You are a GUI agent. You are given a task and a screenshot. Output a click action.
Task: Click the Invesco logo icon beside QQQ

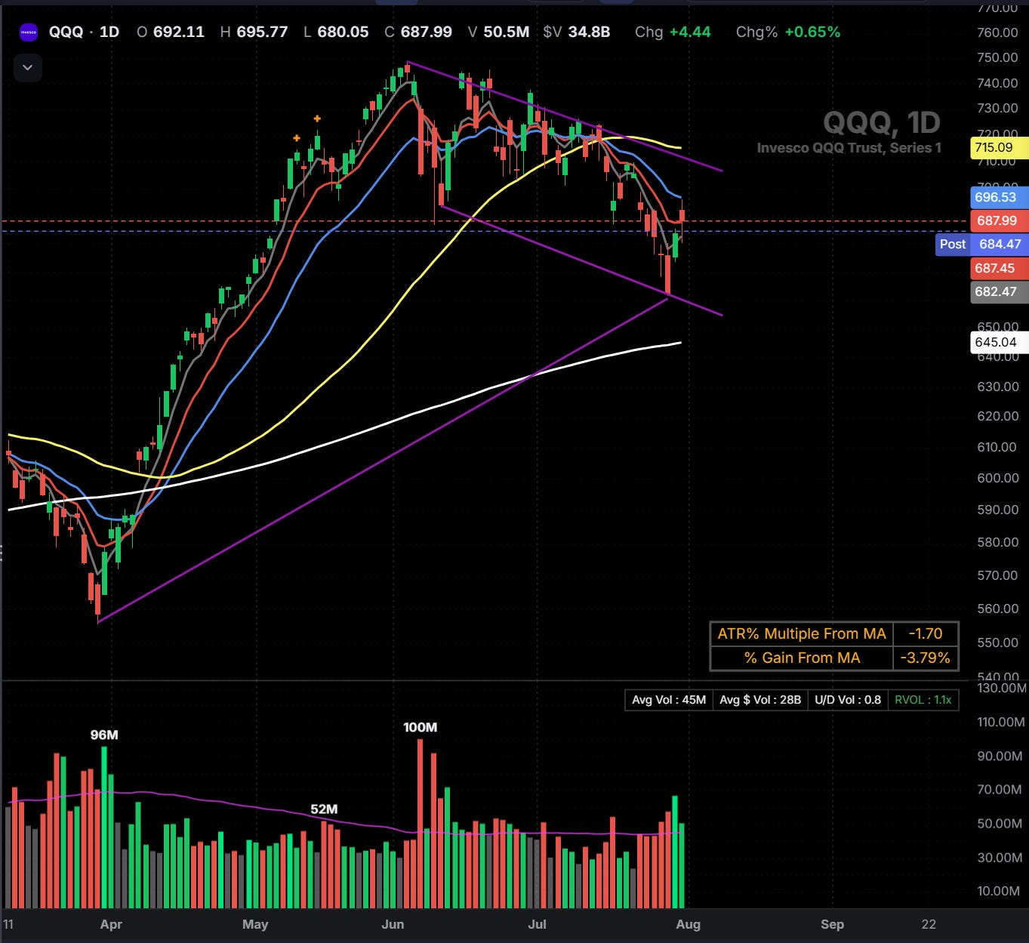[29, 32]
